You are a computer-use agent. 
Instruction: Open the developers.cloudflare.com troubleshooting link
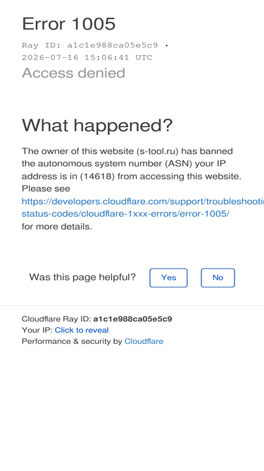tap(143, 201)
